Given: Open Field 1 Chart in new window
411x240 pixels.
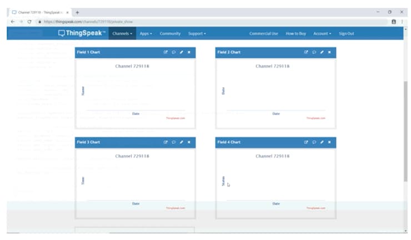Looking at the screenshot, I should pos(166,52).
